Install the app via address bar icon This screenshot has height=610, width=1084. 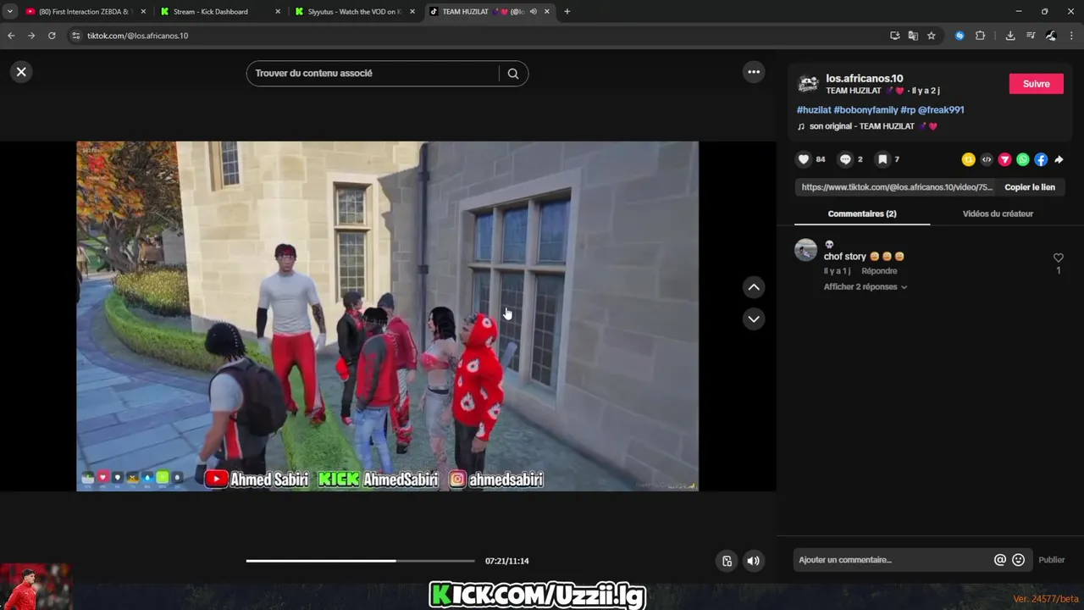(895, 36)
